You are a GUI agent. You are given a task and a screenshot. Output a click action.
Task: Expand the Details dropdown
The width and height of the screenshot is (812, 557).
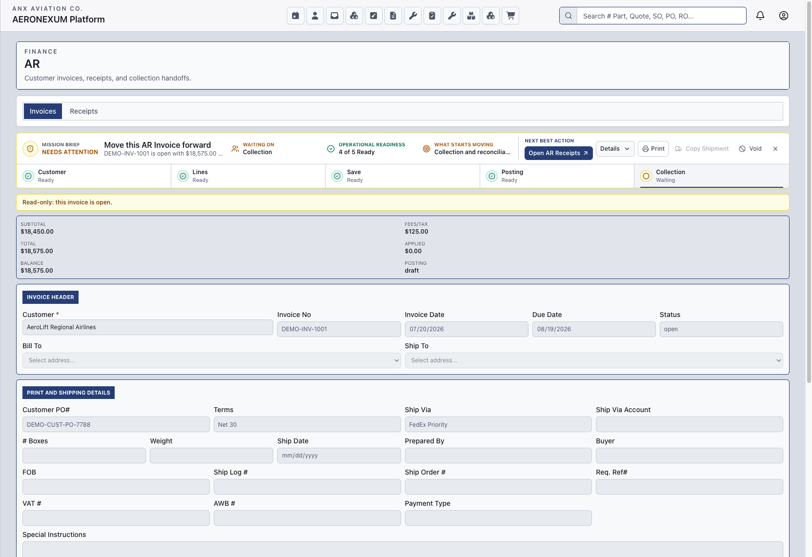pos(615,149)
